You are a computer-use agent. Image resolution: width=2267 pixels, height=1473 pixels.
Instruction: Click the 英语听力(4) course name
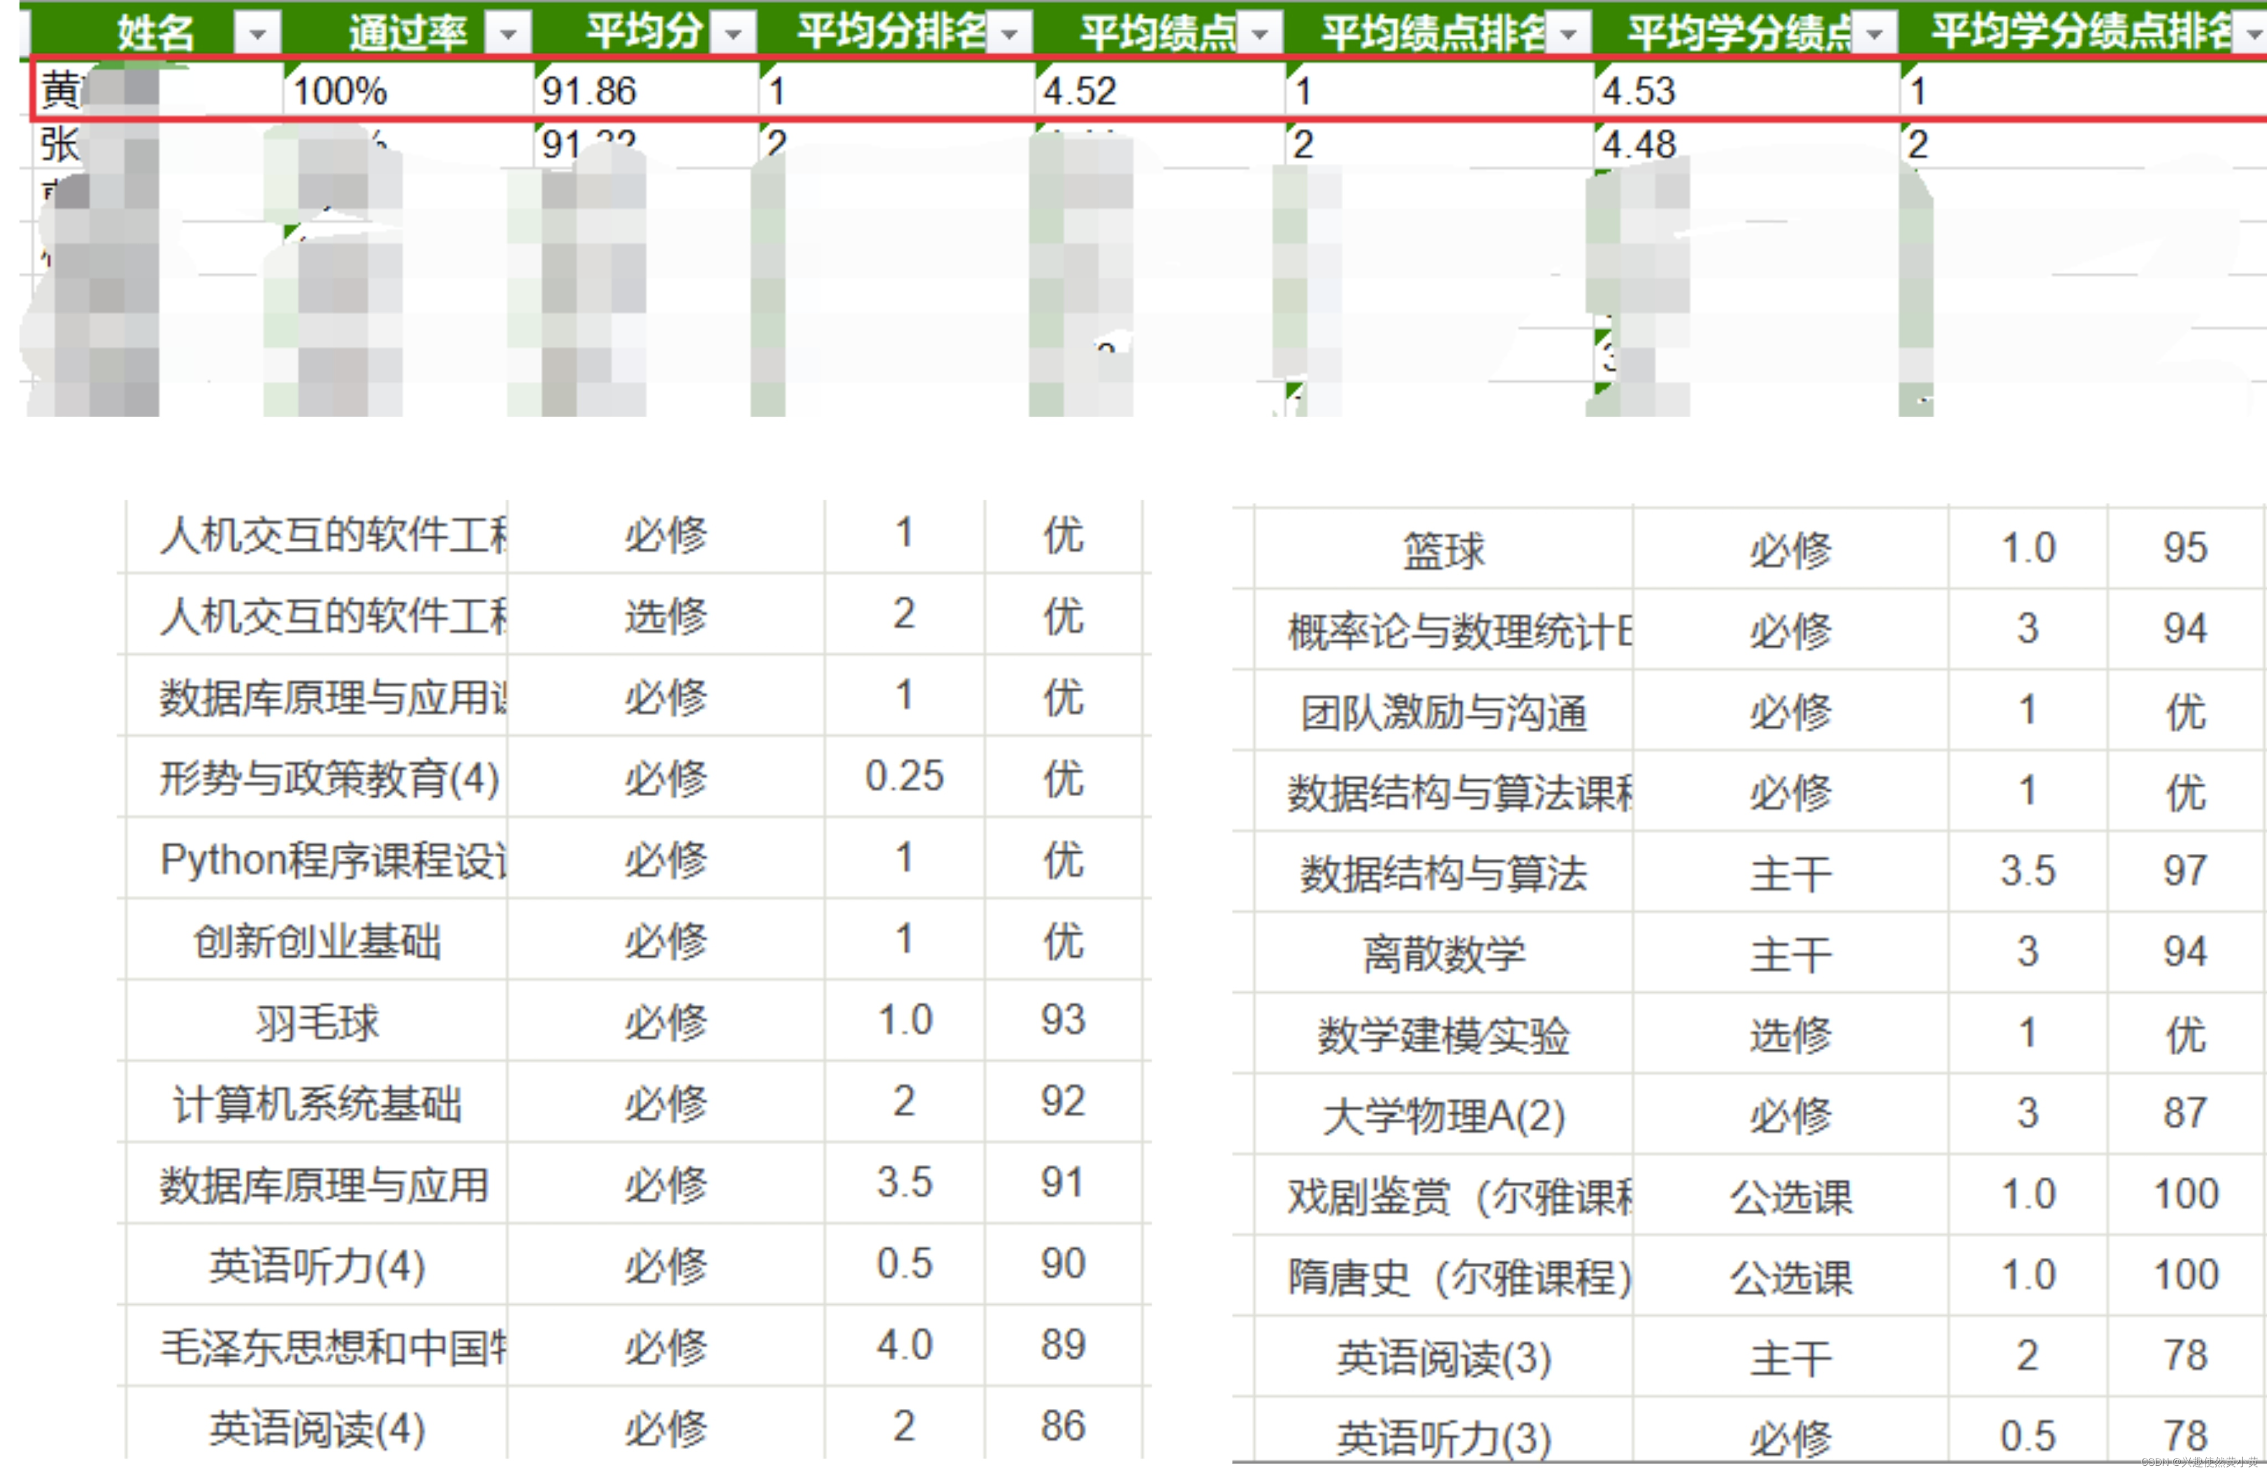(x=317, y=1267)
